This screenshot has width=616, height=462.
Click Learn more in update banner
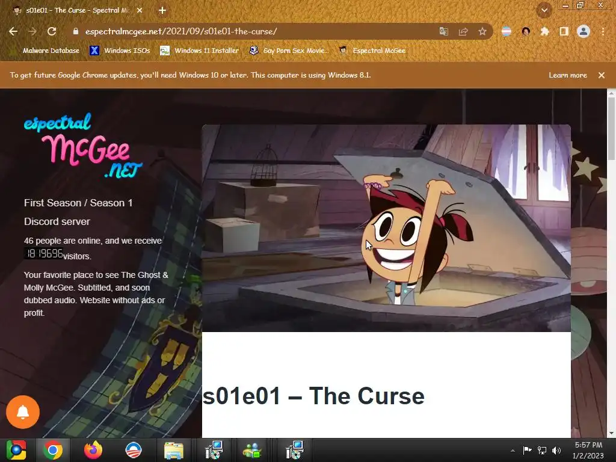[x=568, y=75]
